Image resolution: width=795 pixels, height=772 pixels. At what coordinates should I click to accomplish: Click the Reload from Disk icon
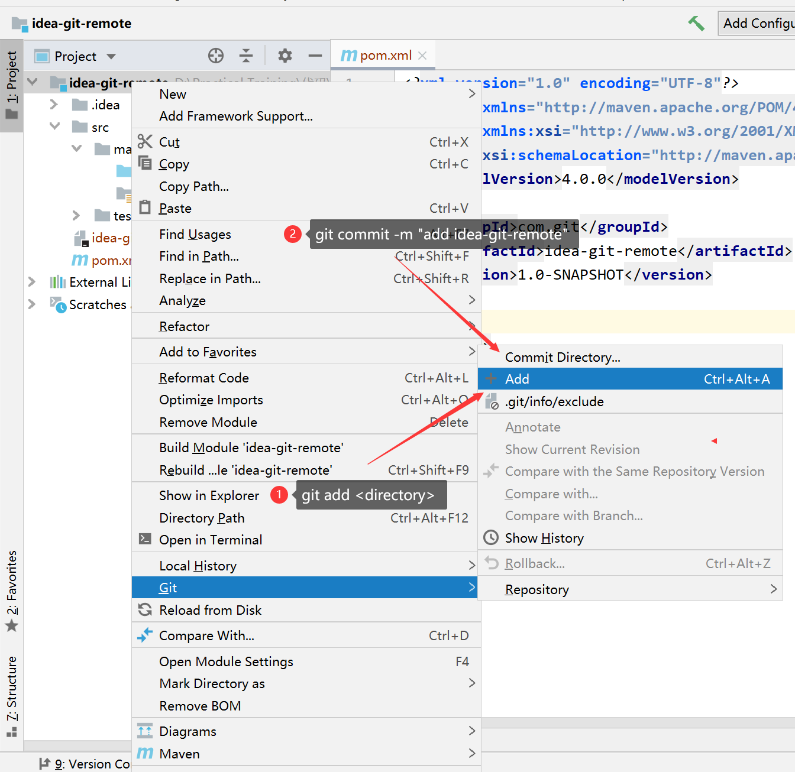coord(145,609)
